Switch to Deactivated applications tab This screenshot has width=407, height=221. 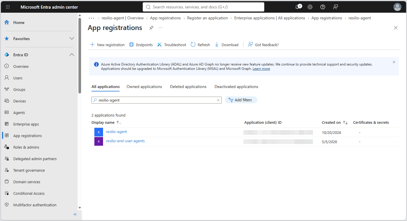click(236, 87)
